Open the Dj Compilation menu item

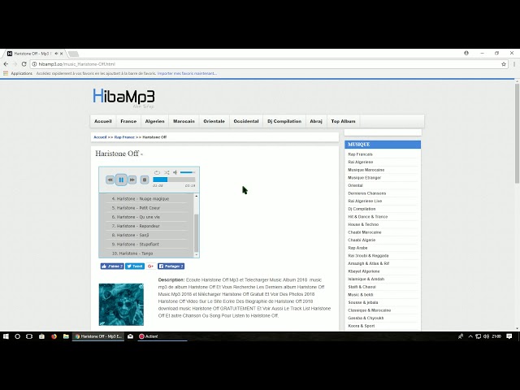point(284,121)
